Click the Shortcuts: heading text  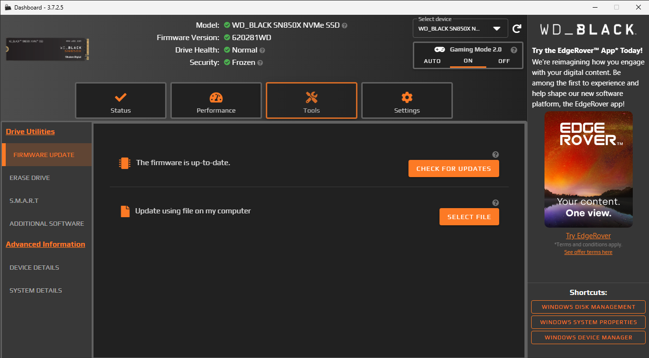pyautogui.click(x=588, y=293)
